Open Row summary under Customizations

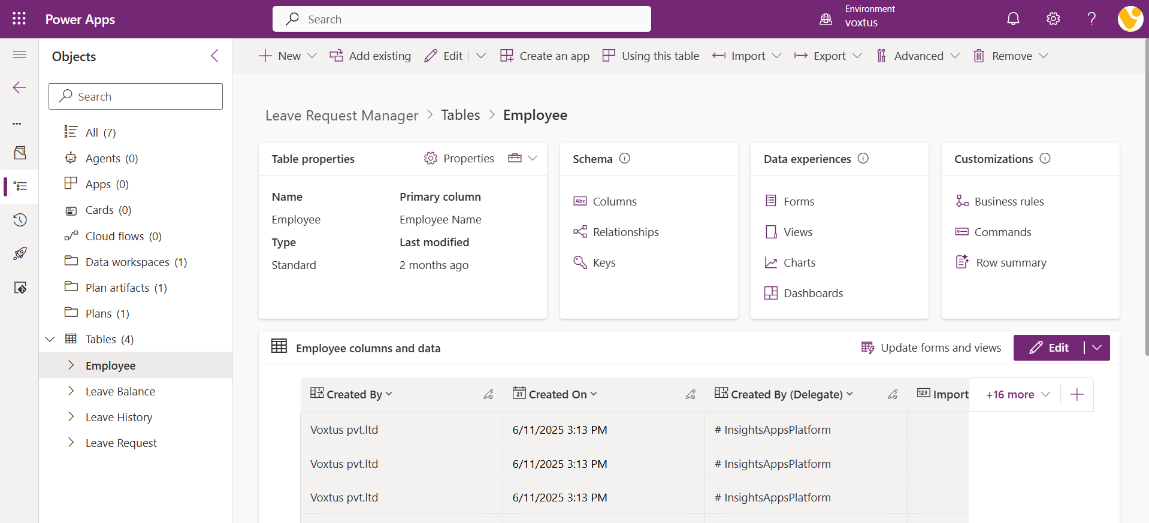[1001, 262]
